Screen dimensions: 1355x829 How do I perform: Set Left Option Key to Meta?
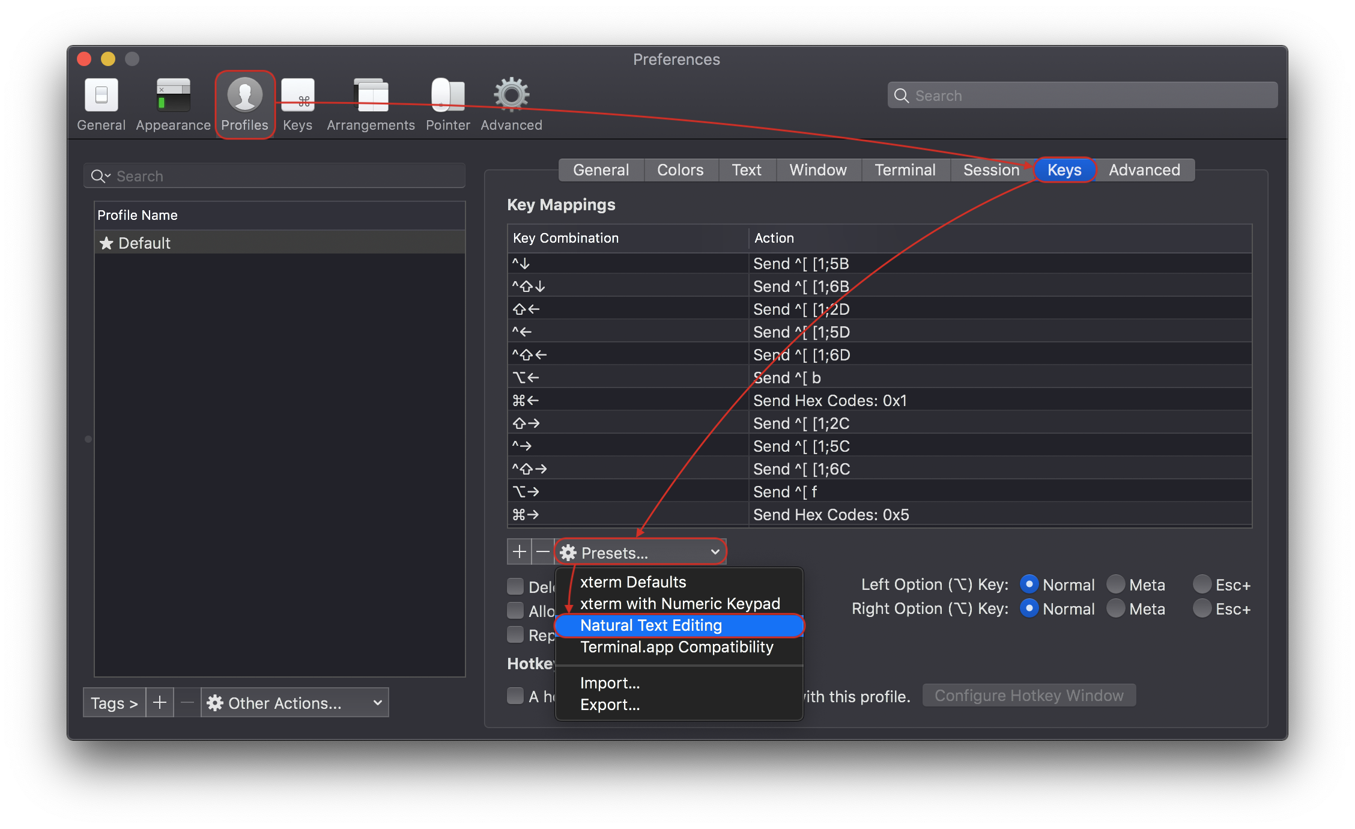click(x=1116, y=584)
